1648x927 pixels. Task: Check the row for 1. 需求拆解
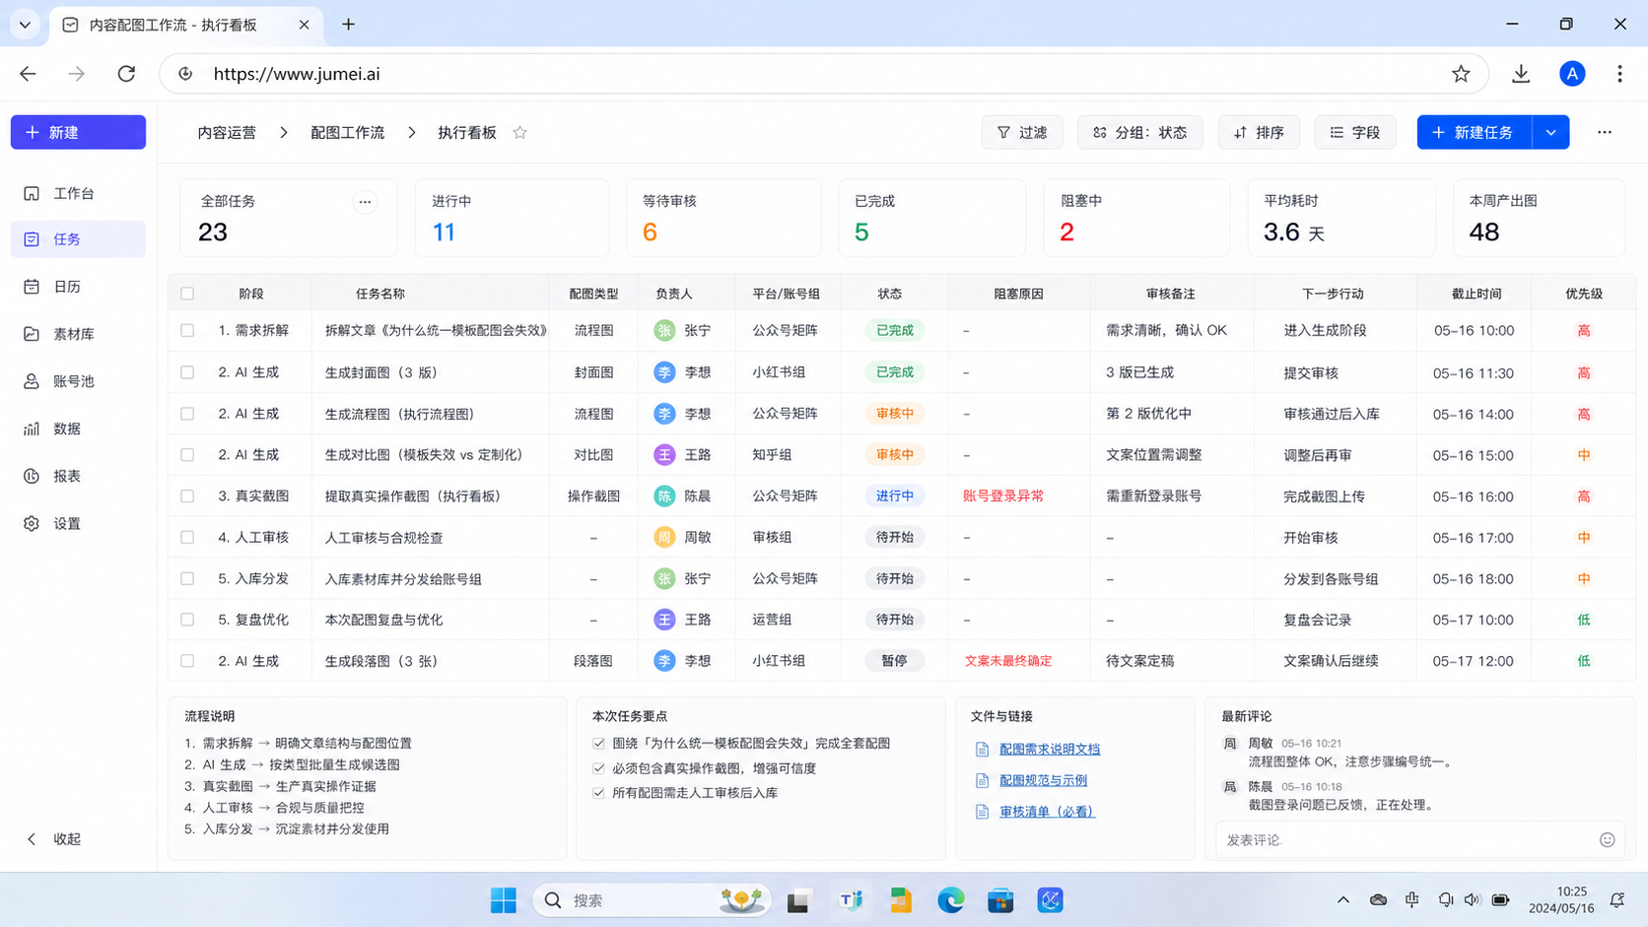[187, 331]
